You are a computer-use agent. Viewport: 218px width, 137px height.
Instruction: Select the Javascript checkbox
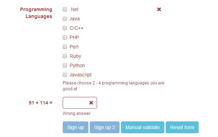(x=65, y=75)
